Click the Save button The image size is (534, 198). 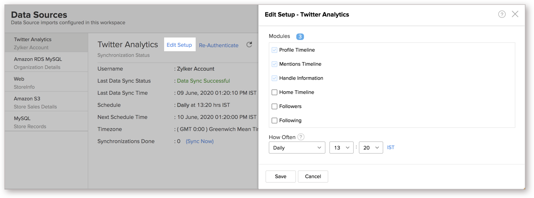point(281,176)
